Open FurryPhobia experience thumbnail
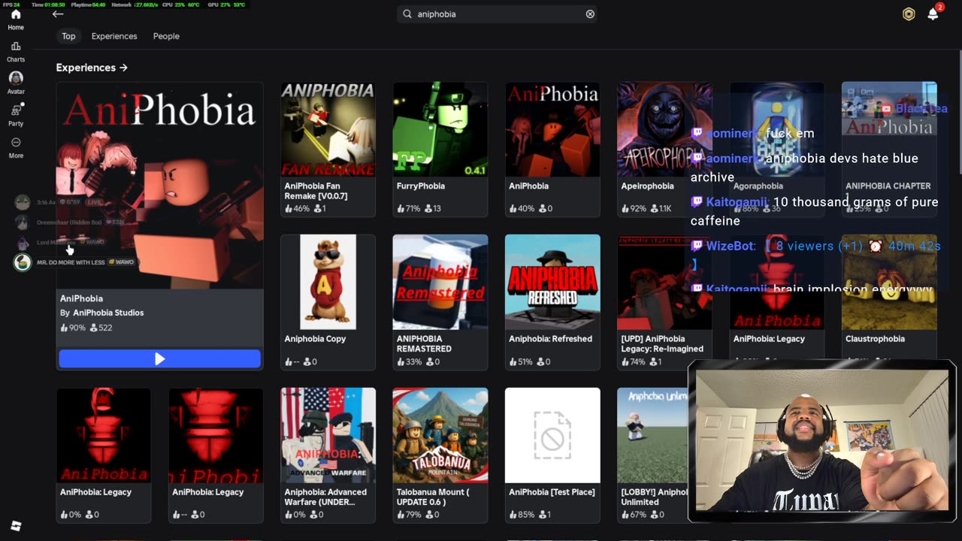The image size is (962, 541). click(x=440, y=129)
